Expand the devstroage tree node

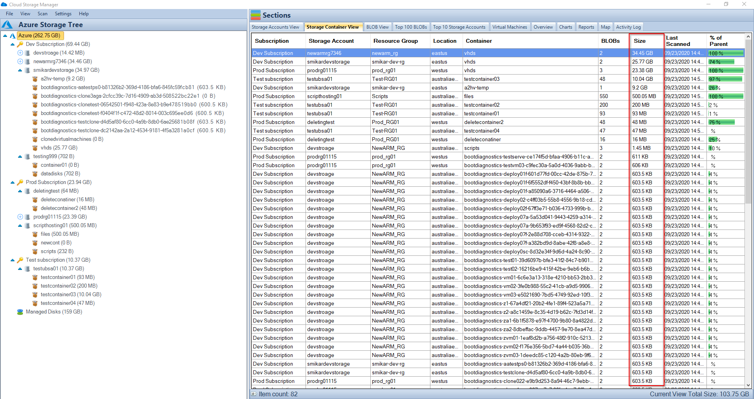click(x=20, y=53)
